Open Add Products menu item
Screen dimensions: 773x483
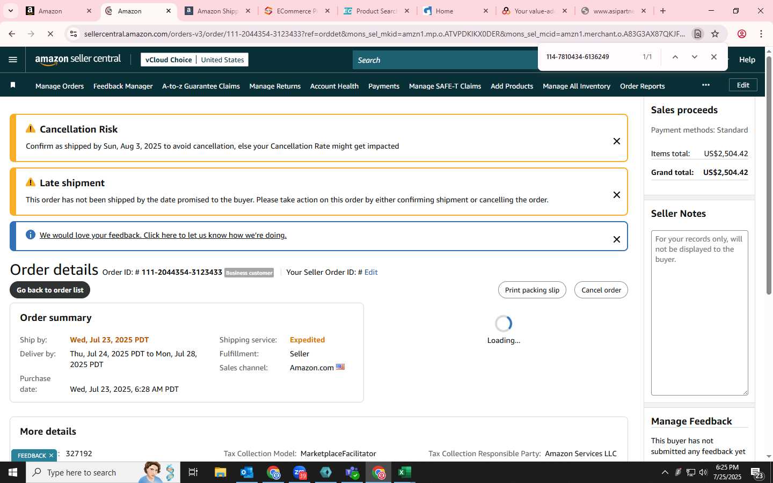pyautogui.click(x=512, y=86)
